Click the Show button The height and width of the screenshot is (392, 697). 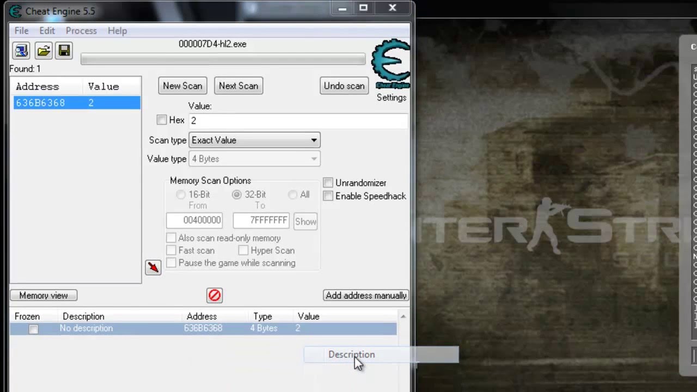[x=305, y=222]
